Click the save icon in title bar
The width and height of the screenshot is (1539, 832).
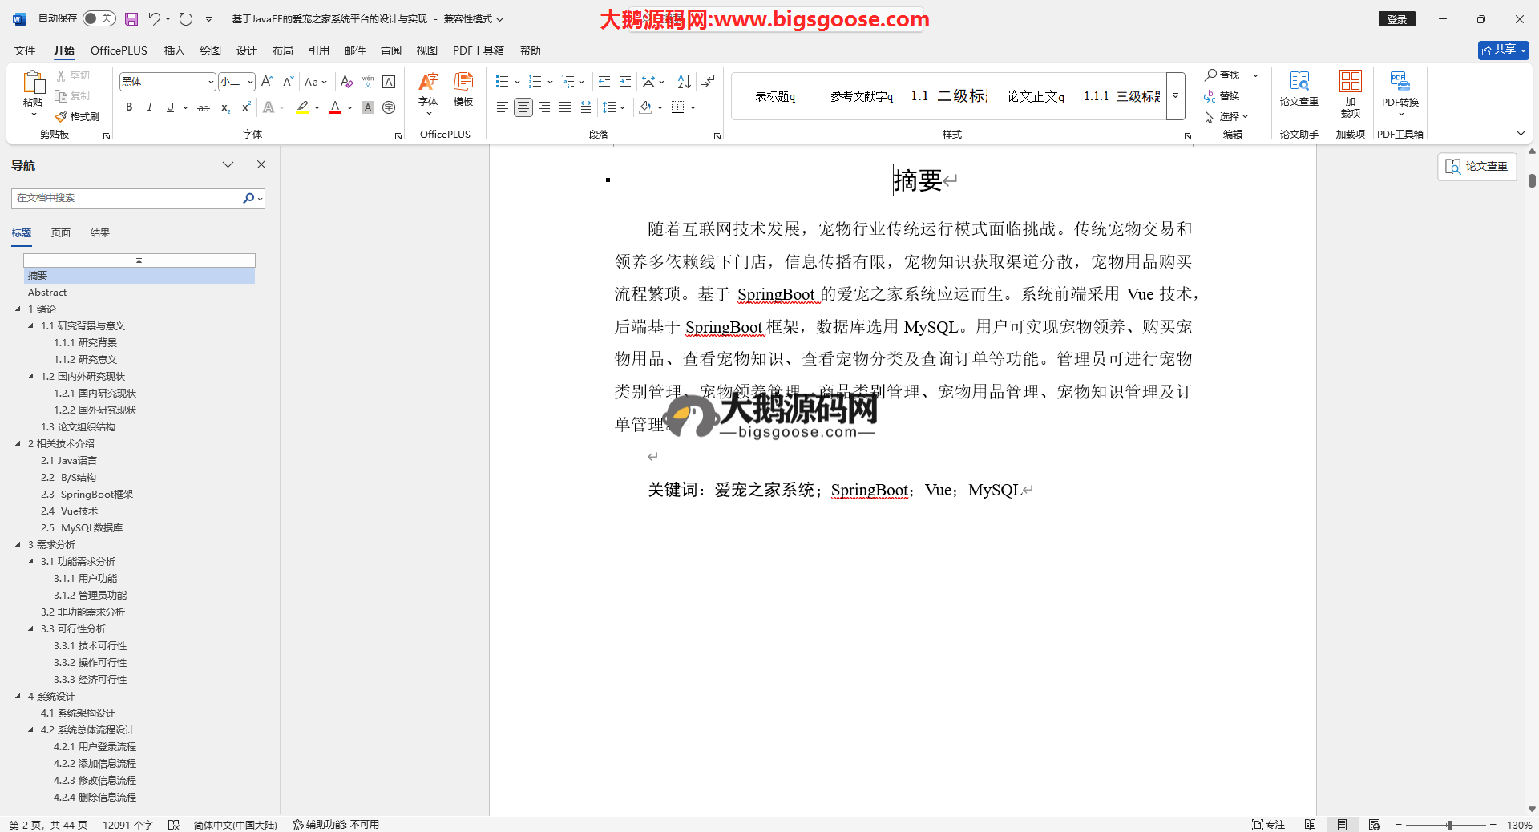pos(131,18)
